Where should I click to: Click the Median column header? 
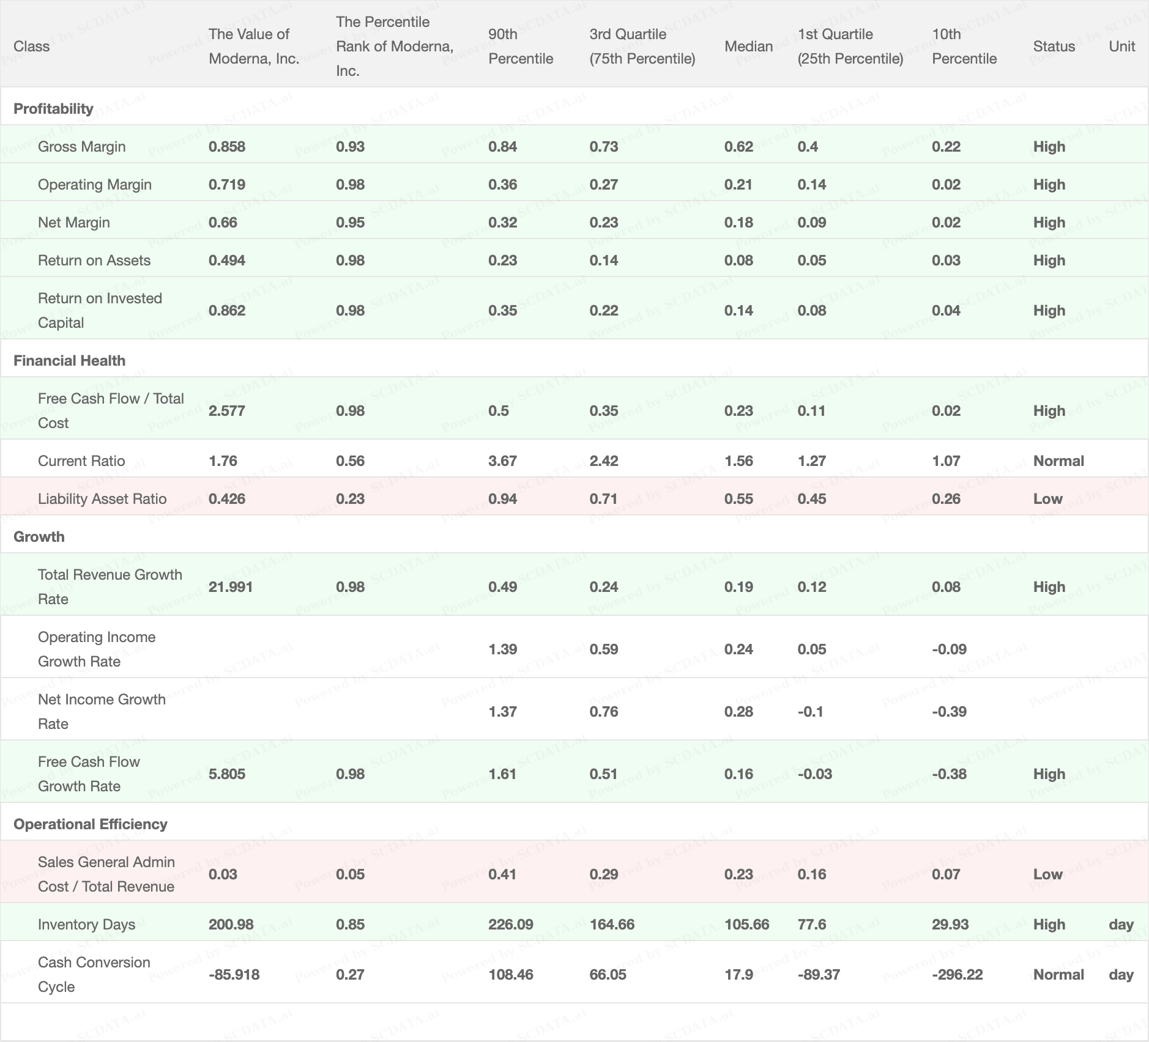749,46
